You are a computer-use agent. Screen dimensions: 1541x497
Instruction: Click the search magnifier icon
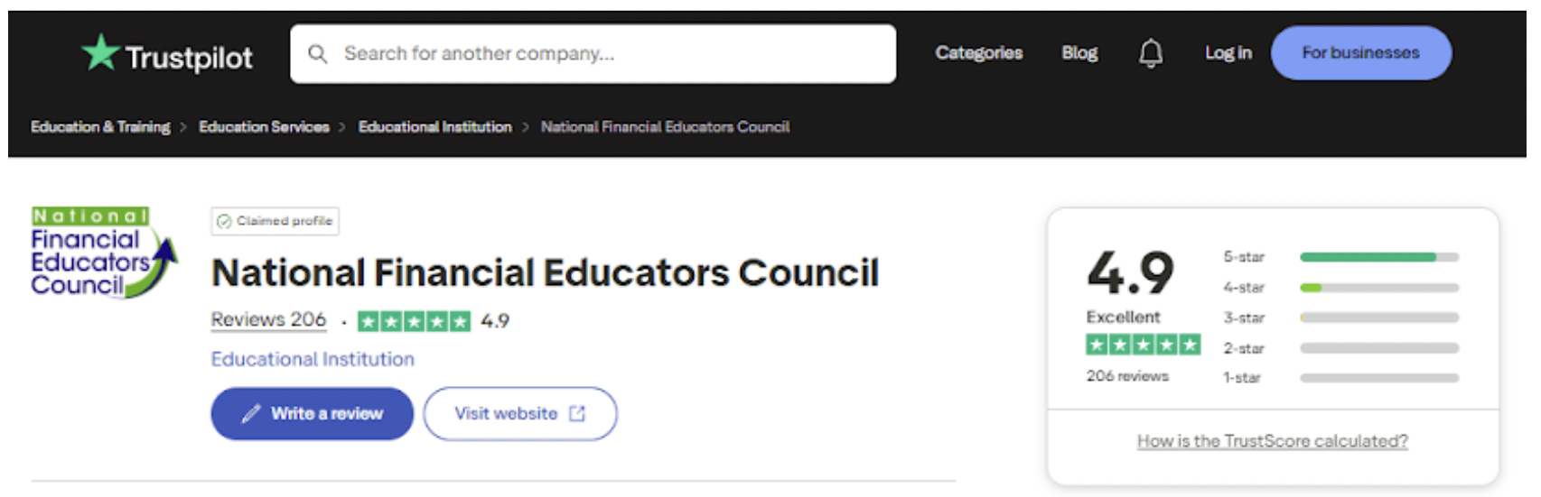coord(317,54)
